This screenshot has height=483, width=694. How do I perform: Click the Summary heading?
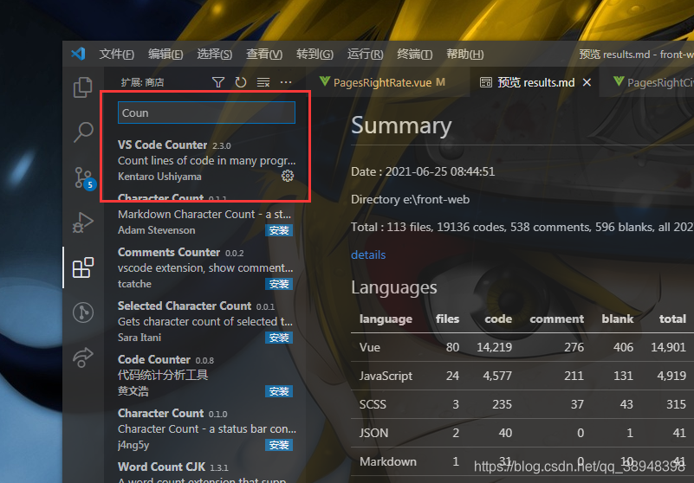[401, 126]
